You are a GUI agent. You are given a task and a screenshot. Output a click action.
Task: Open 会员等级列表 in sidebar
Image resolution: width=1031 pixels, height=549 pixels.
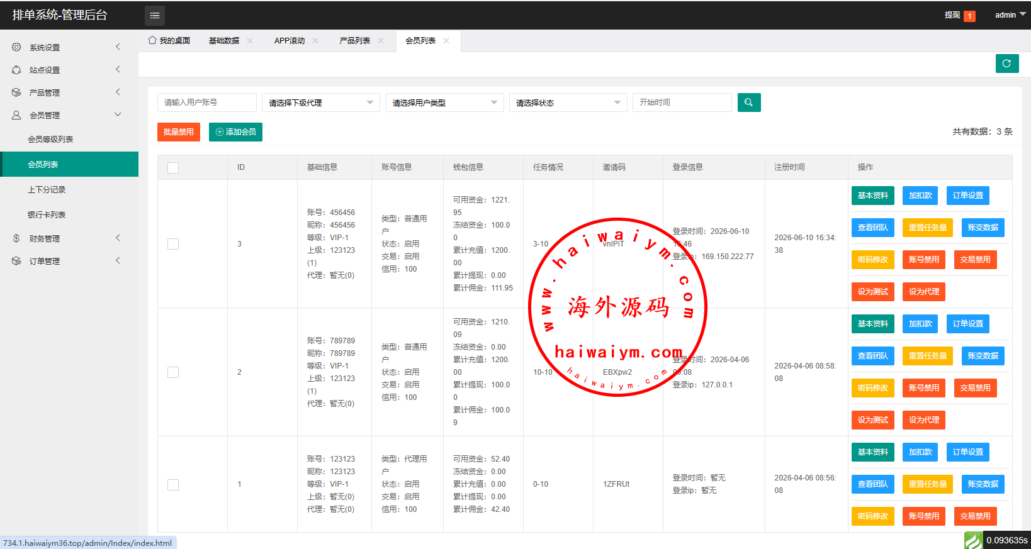(69, 139)
